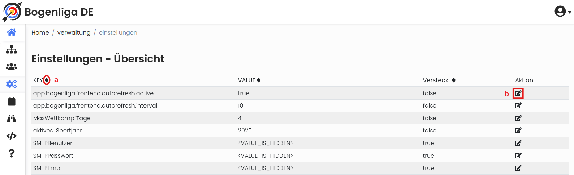This screenshot has height=175, width=574.
Task: Sort the table by Versteckt column
Action: click(x=454, y=80)
